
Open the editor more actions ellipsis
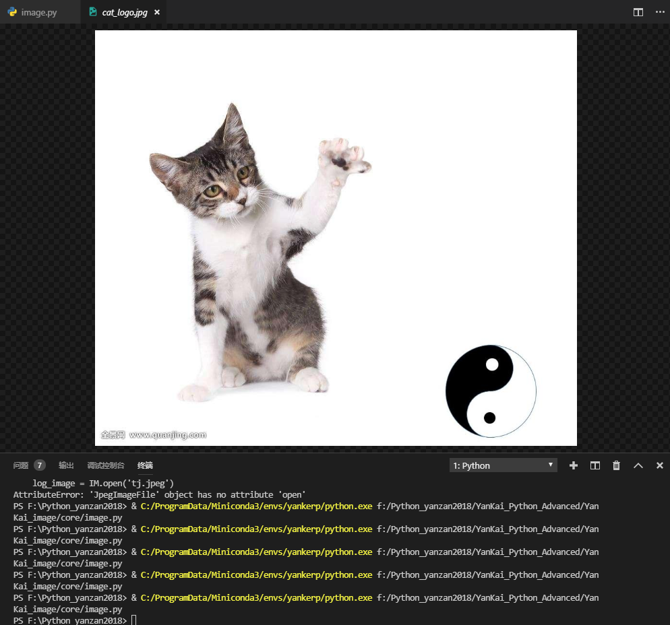[x=660, y=12]
